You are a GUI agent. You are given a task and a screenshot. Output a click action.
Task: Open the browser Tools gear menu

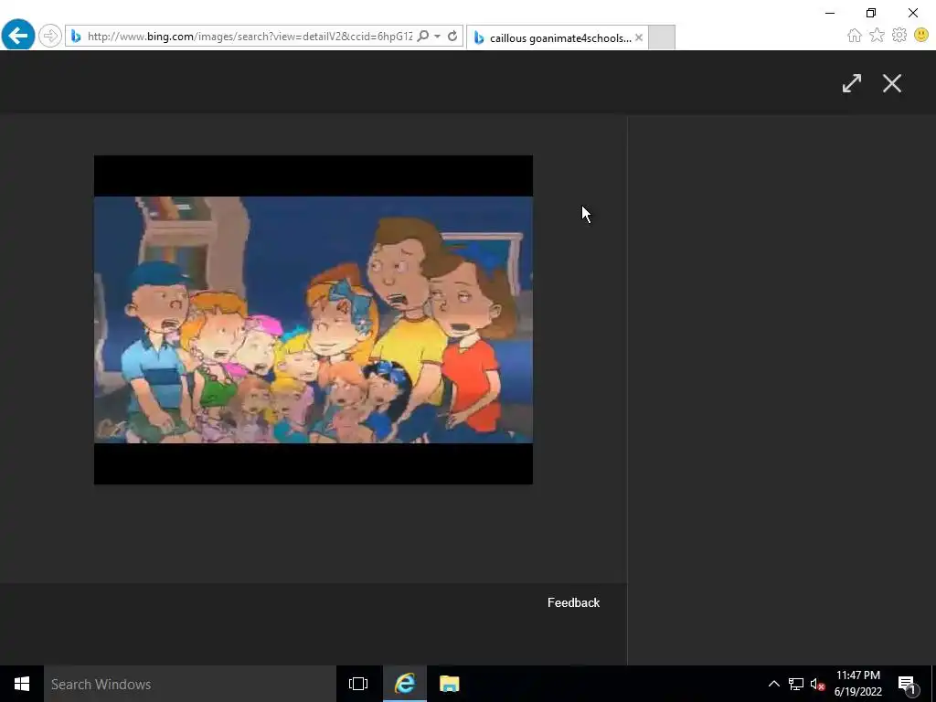899,36
